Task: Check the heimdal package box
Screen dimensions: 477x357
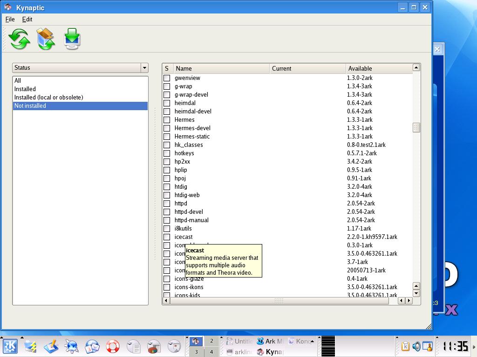Action: pos(167,103)
